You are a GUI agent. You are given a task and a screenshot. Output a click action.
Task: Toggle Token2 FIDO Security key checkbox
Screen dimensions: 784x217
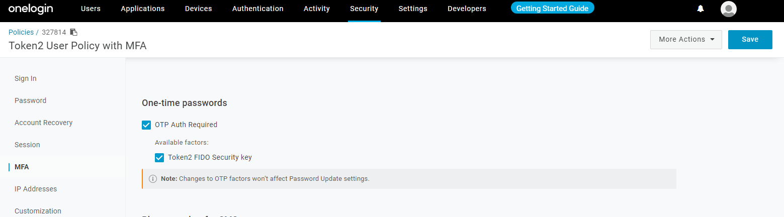(x=159, y=158)
